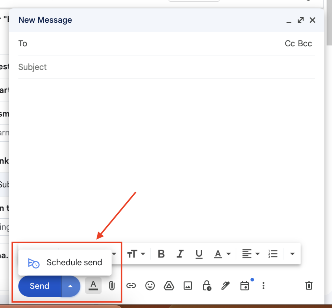The height and width of the screenshot is (308, 332).
Task: Click the Subject input field
Action: [x=162, y=67]
